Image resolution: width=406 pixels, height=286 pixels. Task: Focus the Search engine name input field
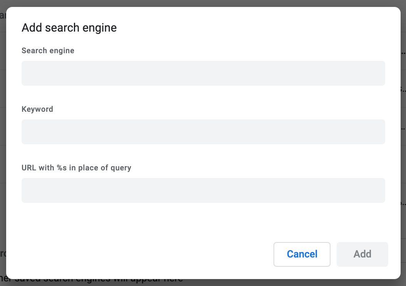203,73
